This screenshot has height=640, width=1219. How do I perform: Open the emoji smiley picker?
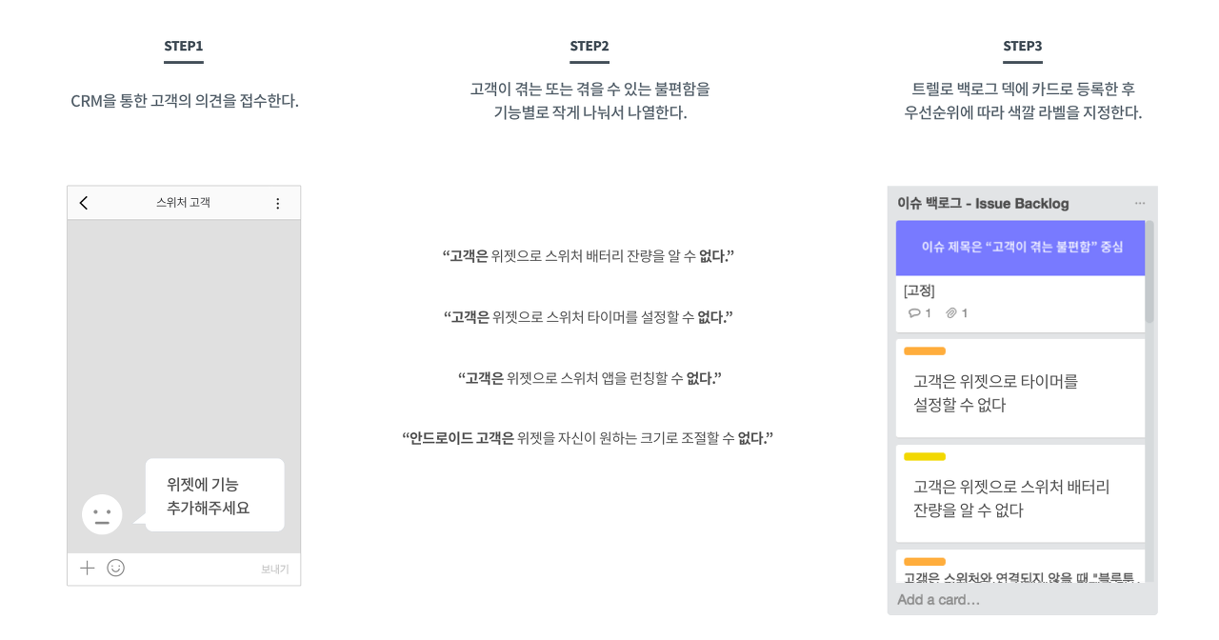click(x=116, y=569)
